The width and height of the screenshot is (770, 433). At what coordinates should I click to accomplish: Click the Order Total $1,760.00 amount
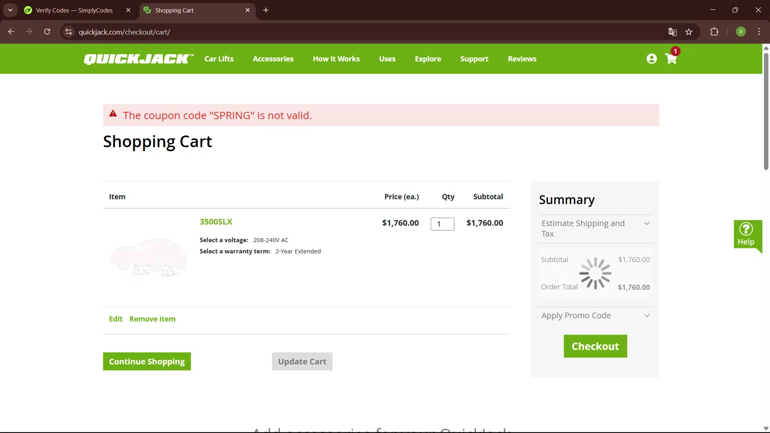(633, 287)
